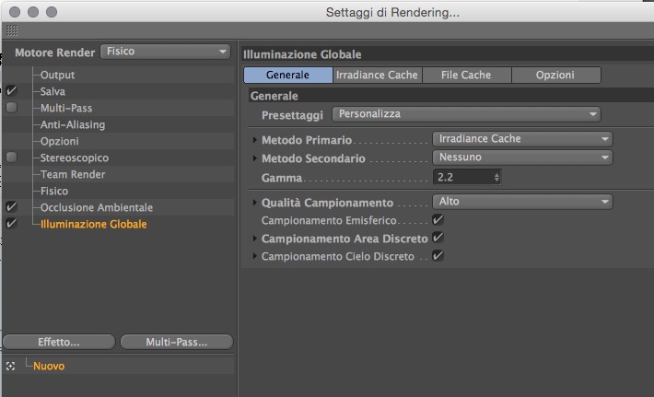
Task: Switch to File Cache tab
Action: 465,75
